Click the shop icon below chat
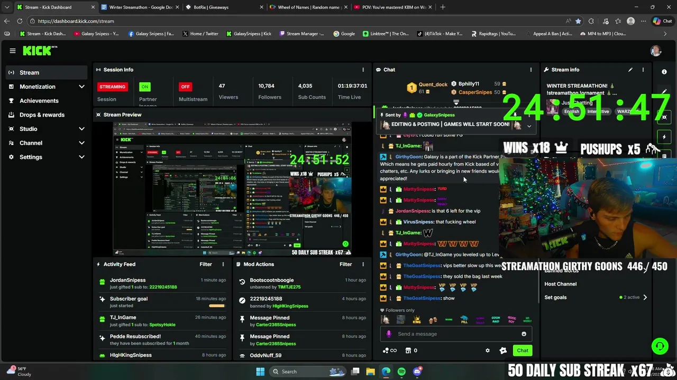 click(408, 350)
